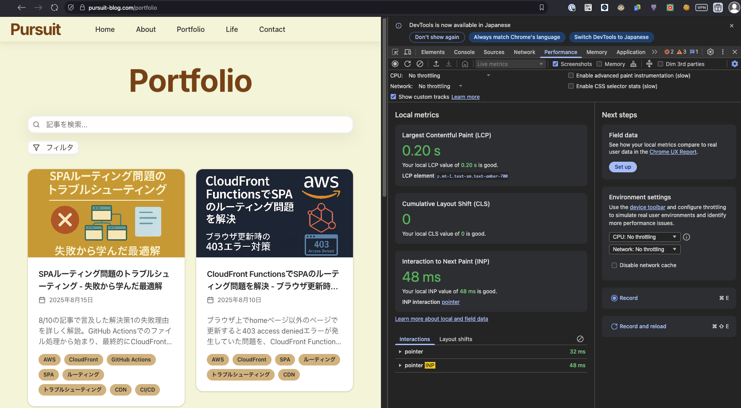Screen dimensions: 741x408
Task: Open Network No throttling dropdown in capture settings
Action: pyautogui.click(x=440, y=86)
